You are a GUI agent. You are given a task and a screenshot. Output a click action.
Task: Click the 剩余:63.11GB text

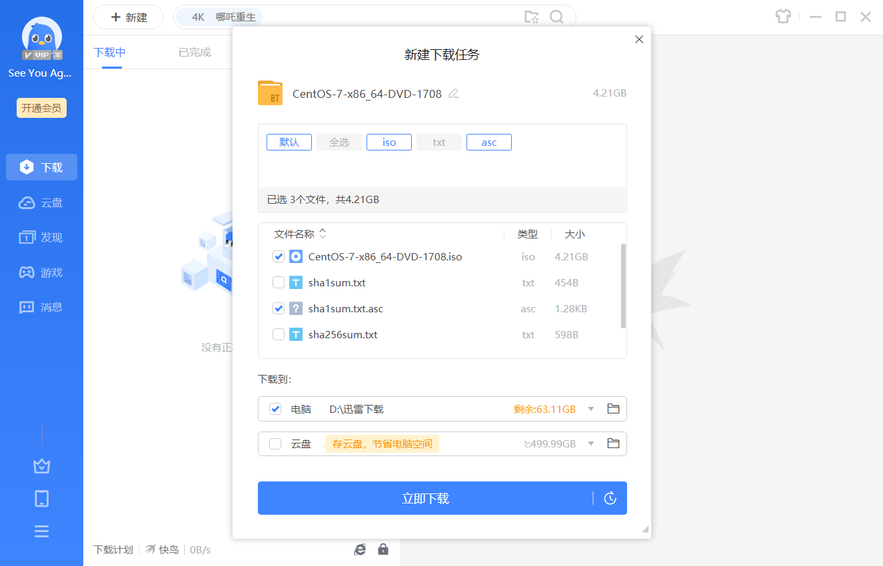click(544, 409)
